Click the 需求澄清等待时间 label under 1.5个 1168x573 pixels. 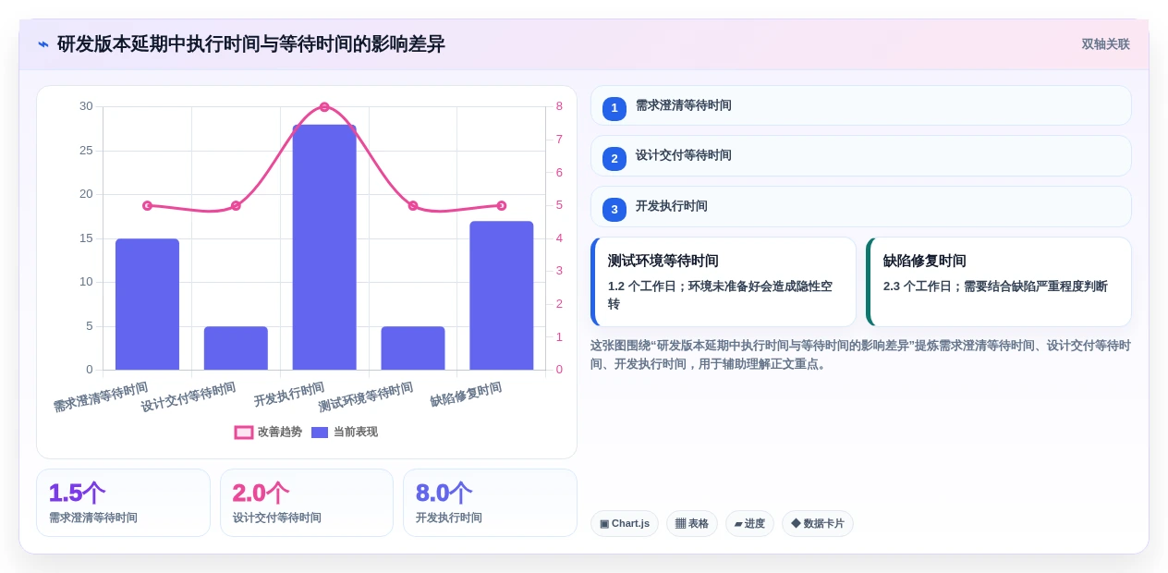(x=93, y=518)
